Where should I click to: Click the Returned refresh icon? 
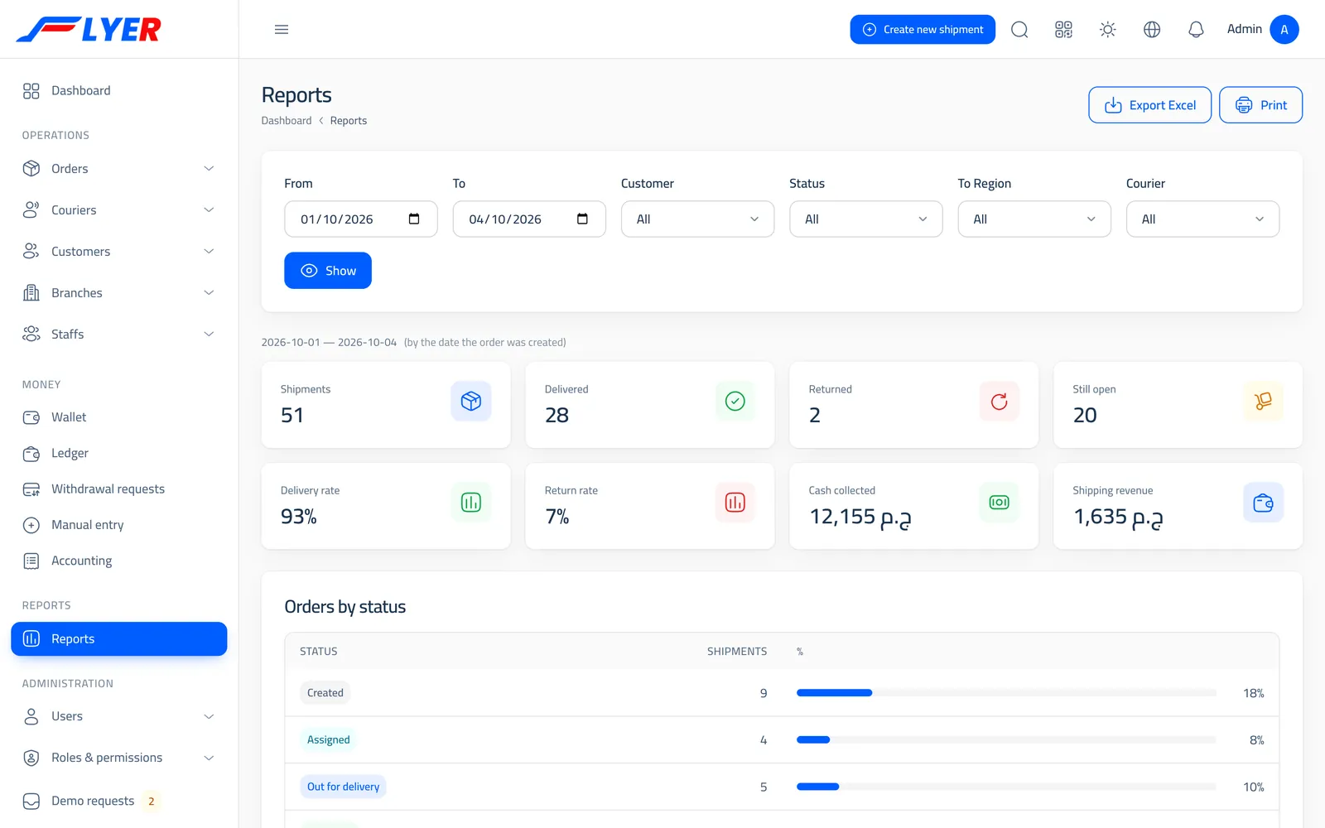(999, 402)
